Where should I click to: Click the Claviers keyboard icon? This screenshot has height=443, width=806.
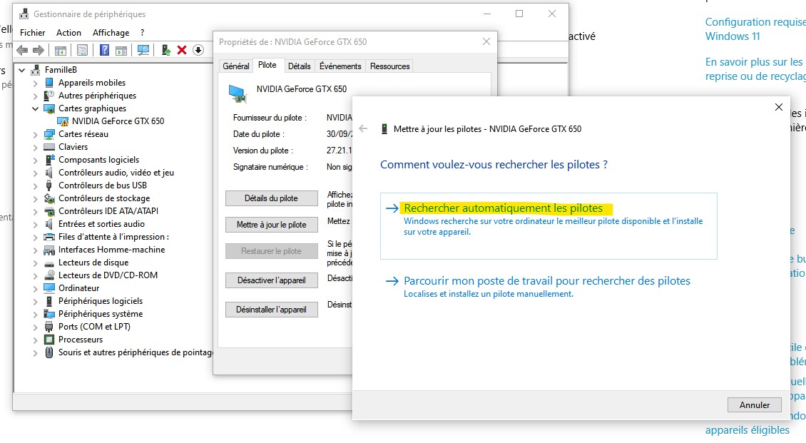(x=49, y=147)
